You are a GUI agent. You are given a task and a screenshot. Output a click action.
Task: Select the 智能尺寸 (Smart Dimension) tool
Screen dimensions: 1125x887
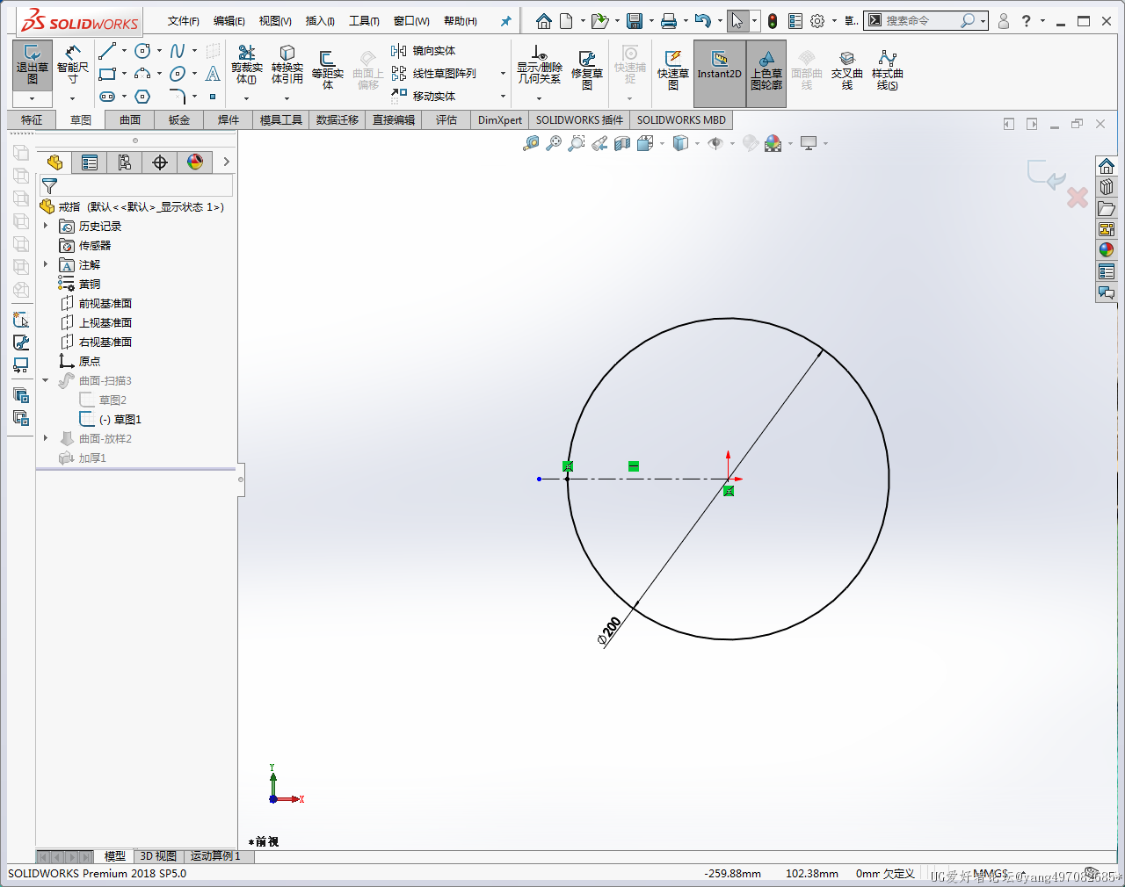point(73,64)
